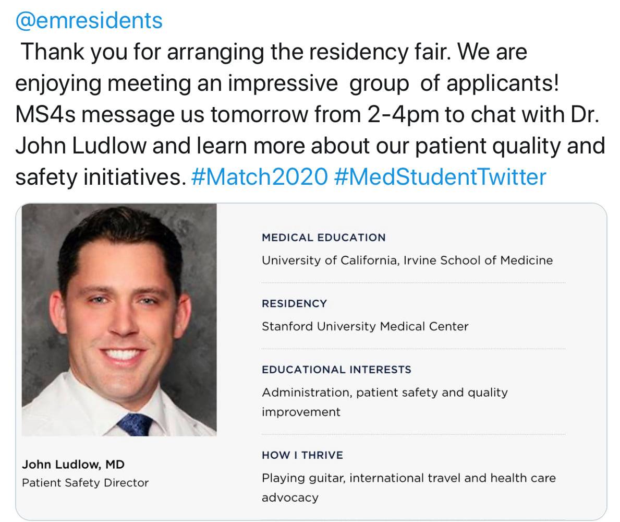The image size is (620, 522).
Task: Click the word improvement in interests
Action: pos(301,412)
